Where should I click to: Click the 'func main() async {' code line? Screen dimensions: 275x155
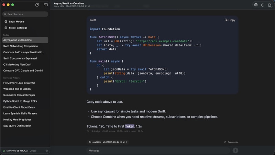pos(107,61)
